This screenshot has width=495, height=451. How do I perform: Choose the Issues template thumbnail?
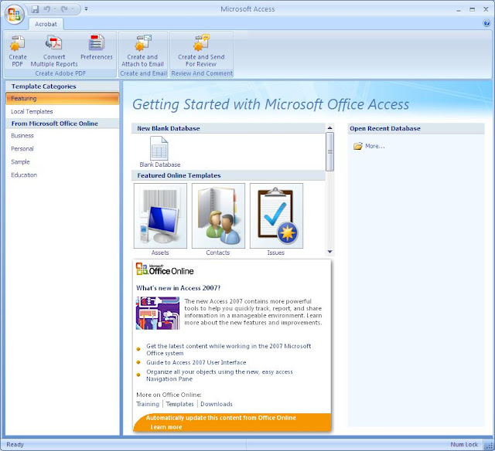pos(277,216)
